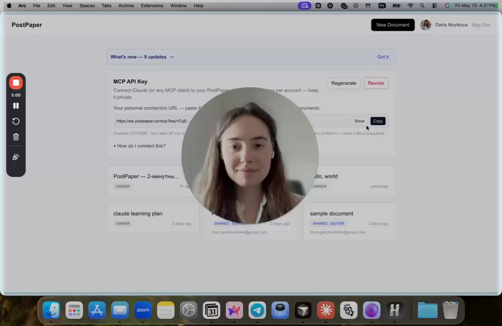
Task: Open the 'sample document' shared card
Action: [x=349, y=221]
